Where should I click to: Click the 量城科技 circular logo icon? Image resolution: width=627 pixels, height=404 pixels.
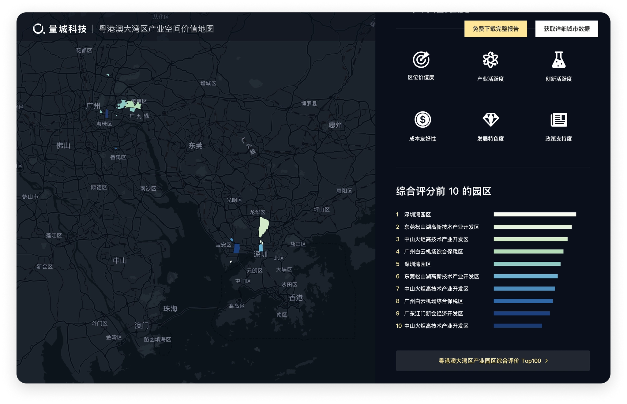click(x=39, y=29)
